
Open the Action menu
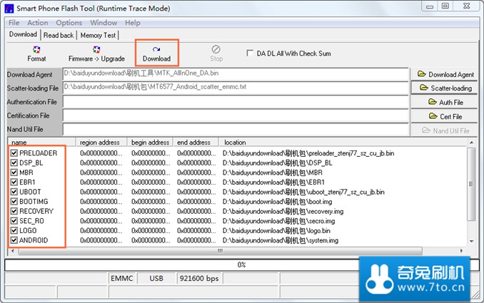[38, 23]
